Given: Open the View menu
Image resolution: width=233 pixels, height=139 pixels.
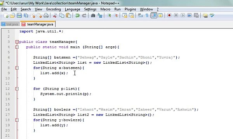Looking at the screenshot, I should coord(38,9).
